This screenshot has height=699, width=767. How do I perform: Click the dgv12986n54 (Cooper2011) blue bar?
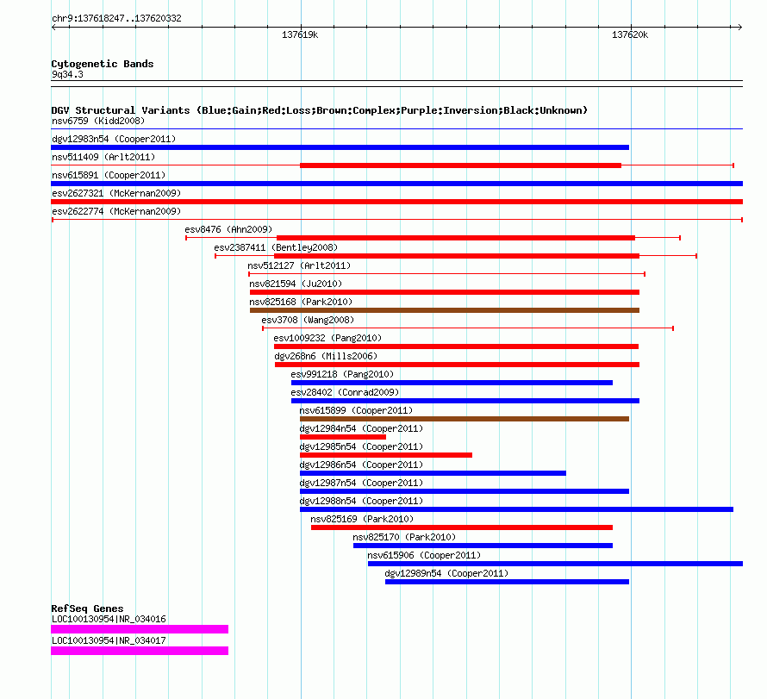coord(433,473)
